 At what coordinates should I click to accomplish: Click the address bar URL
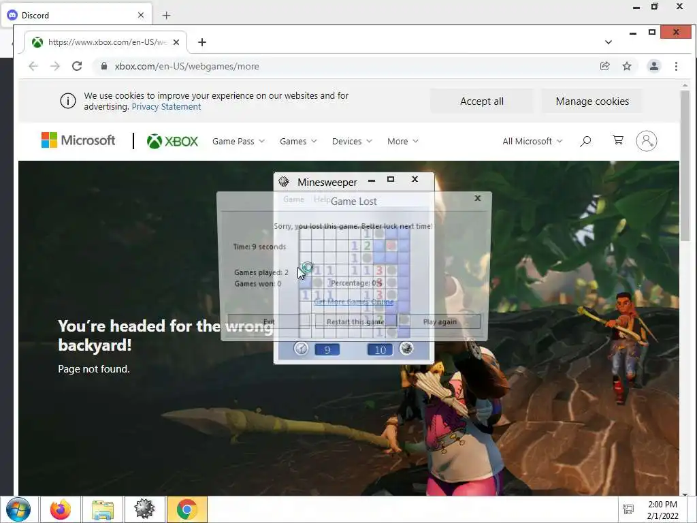(187, 66)
